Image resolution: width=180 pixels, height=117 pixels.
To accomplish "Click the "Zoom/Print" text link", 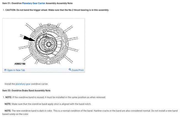I will click(78, 70).
